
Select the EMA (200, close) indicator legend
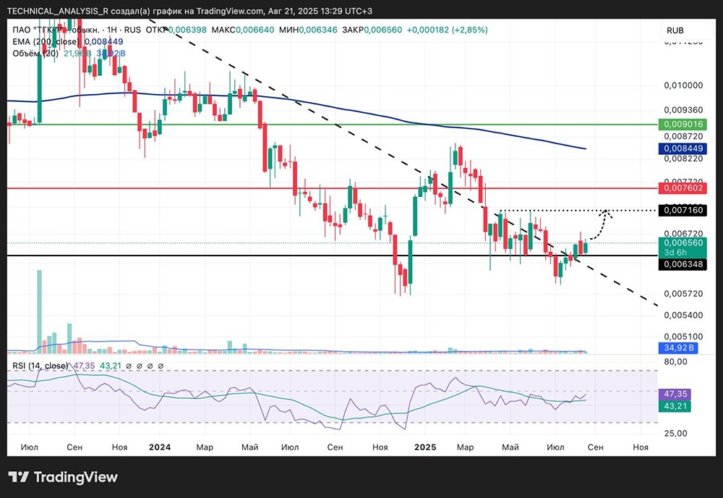point(46,41)
